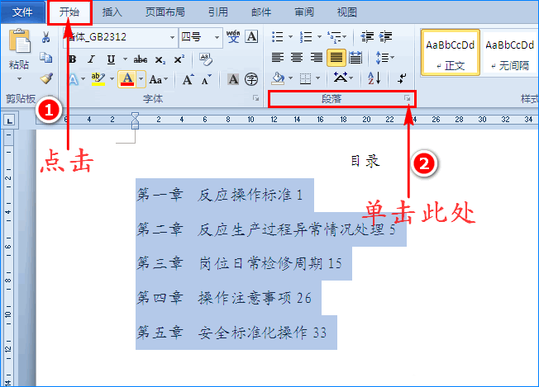Viewport: 539px width, 387px height.
Task: Open the font name combo box
Action: (x=121, y=36)
